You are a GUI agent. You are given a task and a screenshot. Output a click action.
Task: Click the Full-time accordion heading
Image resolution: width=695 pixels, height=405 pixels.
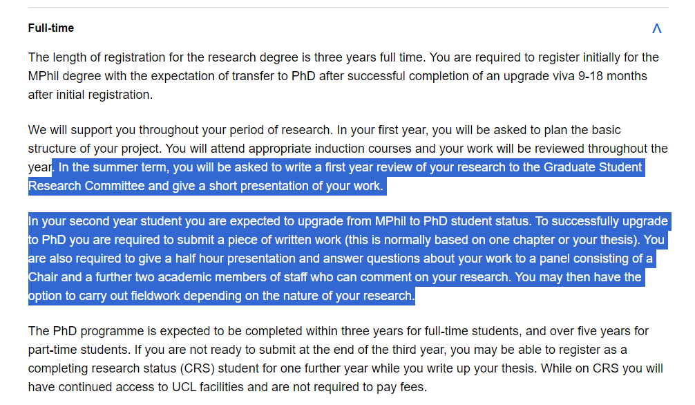click(51, 28)
